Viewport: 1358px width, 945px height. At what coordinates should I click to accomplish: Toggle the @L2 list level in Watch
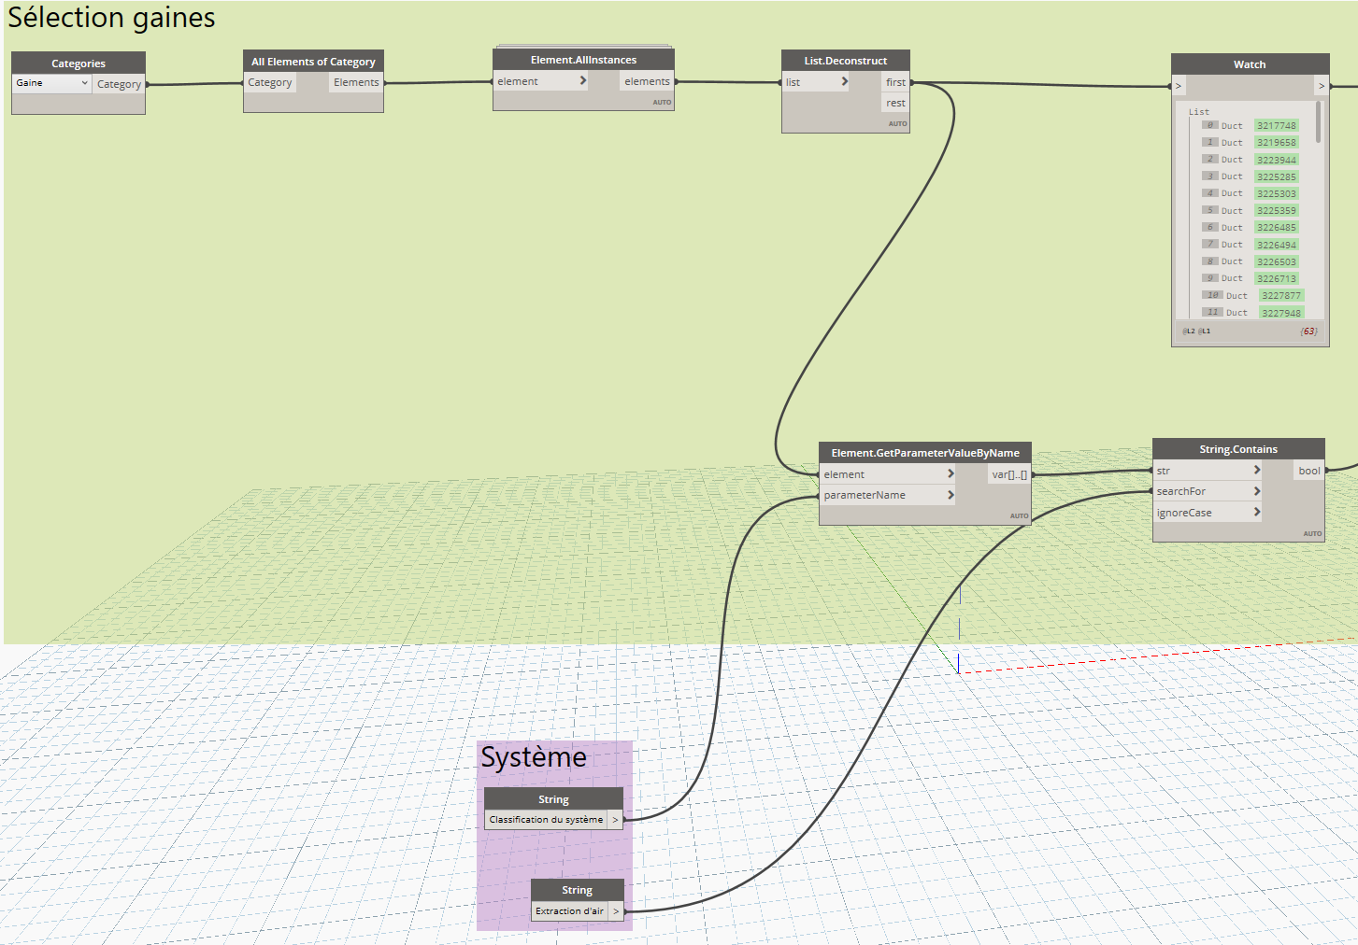(1189, 331)
